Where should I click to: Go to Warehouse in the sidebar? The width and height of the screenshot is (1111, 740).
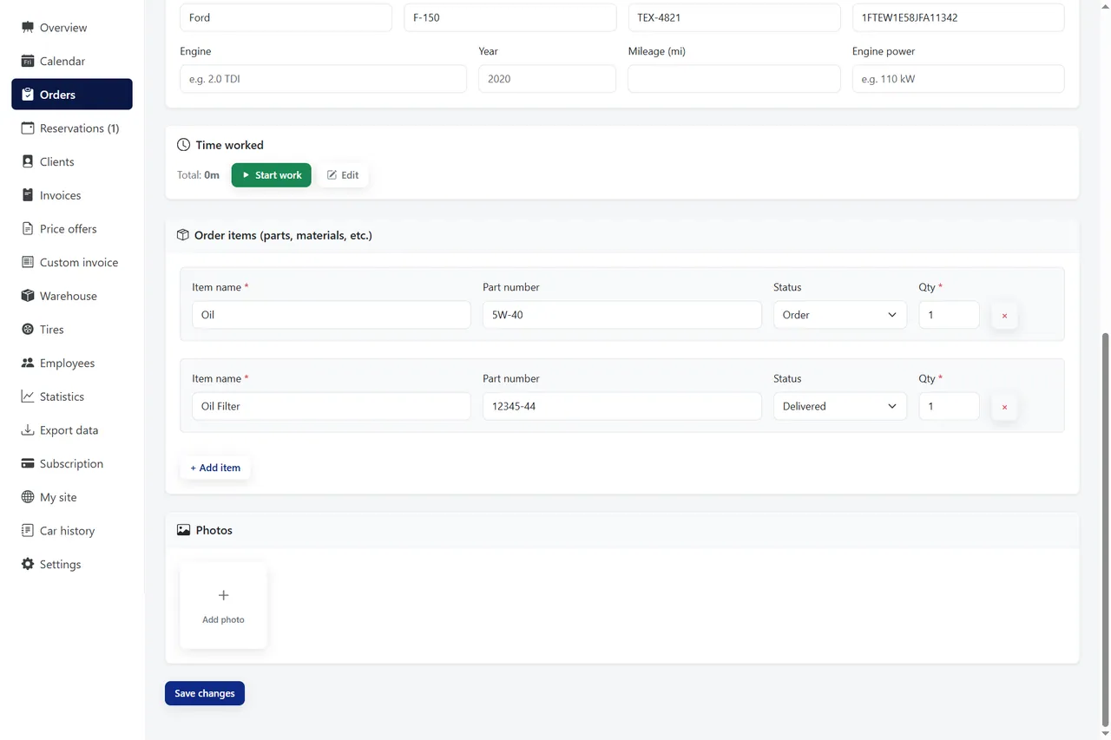click(72, 296)
